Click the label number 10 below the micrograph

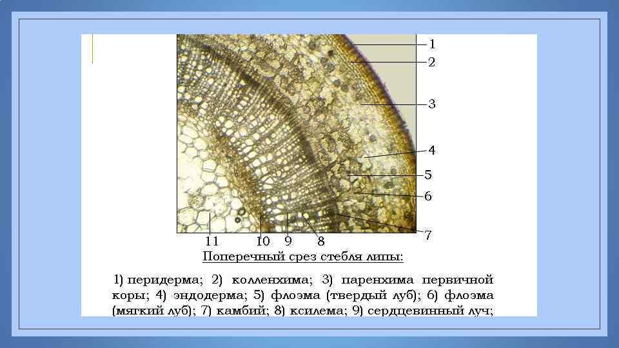pos(263,240)
